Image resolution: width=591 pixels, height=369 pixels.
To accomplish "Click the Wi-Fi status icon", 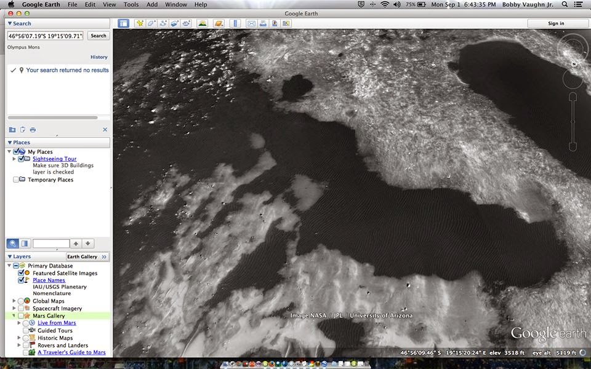I will [x=384, y=4].
